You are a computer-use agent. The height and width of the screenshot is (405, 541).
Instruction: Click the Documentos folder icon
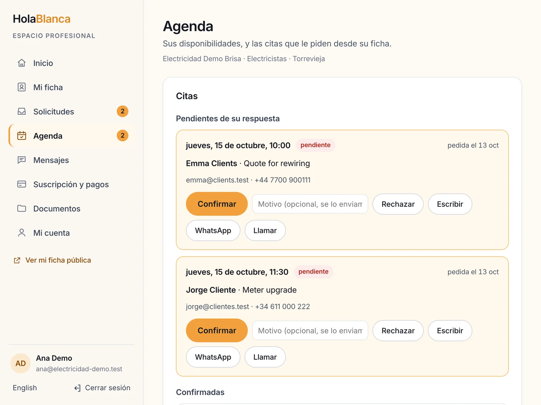click(x=22, y=209)
